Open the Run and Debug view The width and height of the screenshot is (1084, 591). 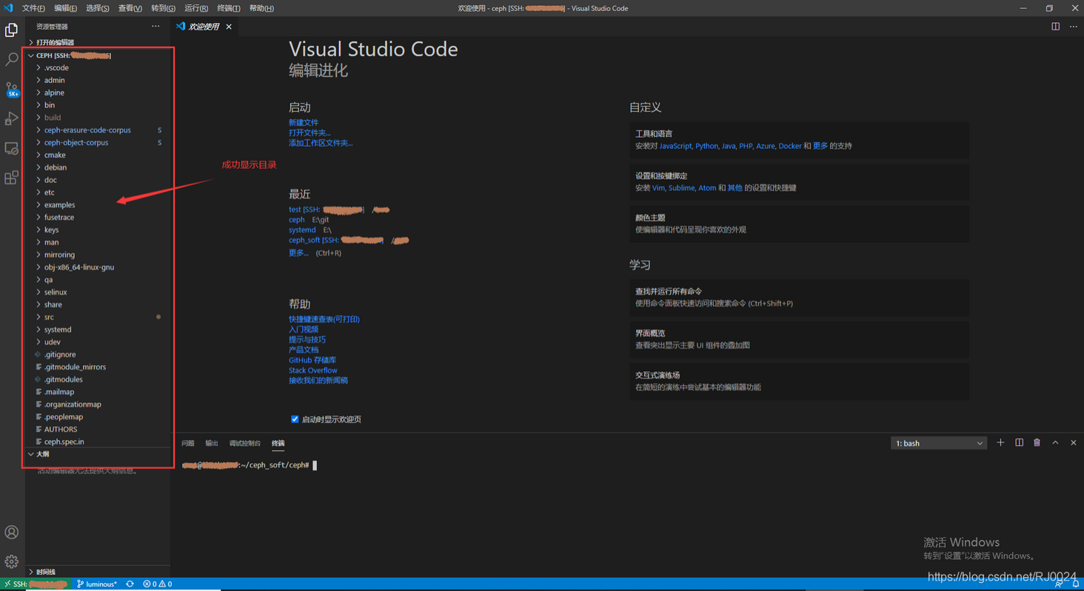pyautogui.click(x=12, y=118)
